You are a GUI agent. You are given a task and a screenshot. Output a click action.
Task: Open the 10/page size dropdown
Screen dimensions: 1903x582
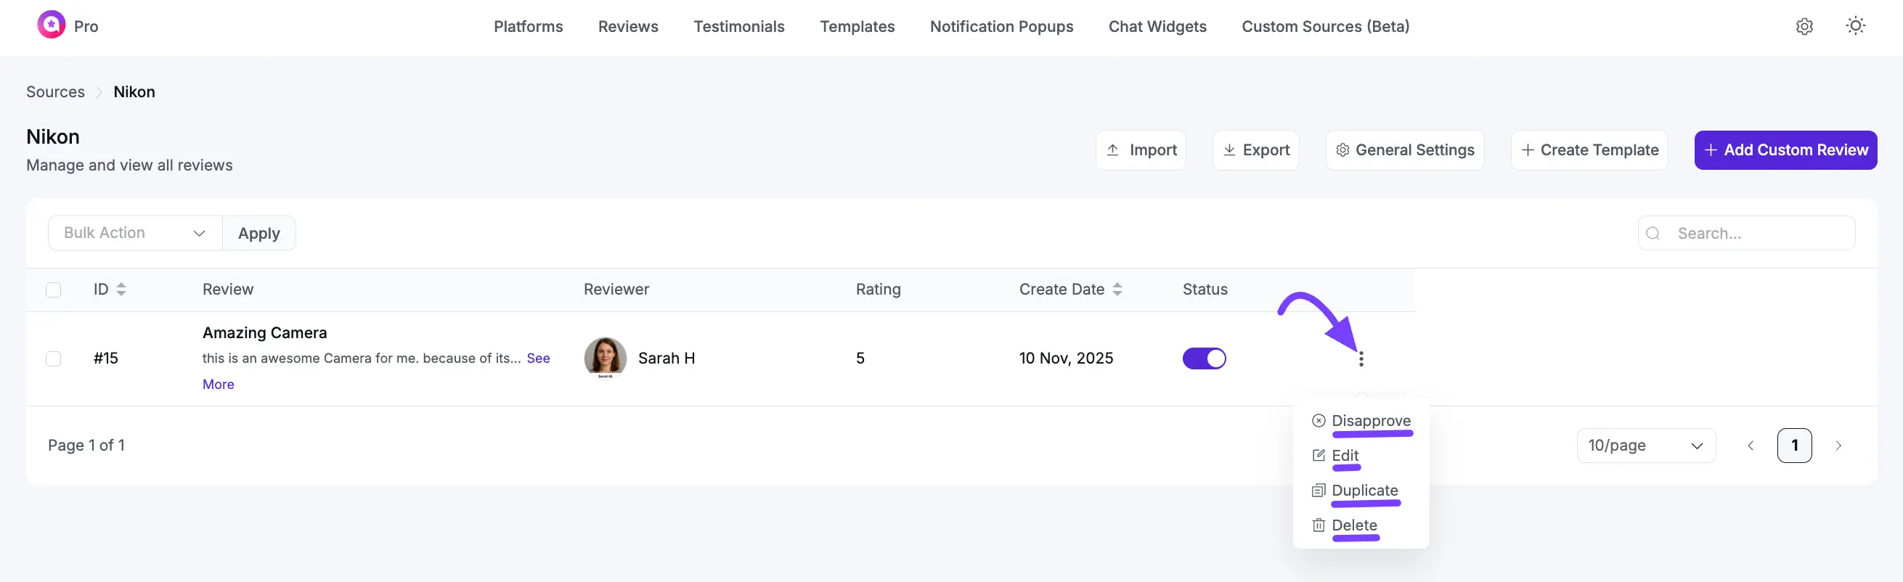[x=1646, y=446]
